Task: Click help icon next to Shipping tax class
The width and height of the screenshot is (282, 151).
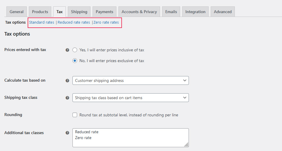Action: pyautogui.click(x=68, y=98)
